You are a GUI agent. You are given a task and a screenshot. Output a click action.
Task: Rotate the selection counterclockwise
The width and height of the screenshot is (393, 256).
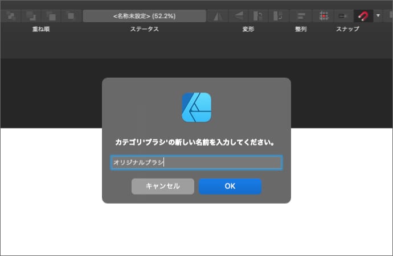(x=258, y=15)
